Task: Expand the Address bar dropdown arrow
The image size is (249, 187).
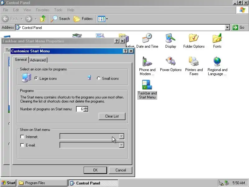Action: tap(228, 27)
